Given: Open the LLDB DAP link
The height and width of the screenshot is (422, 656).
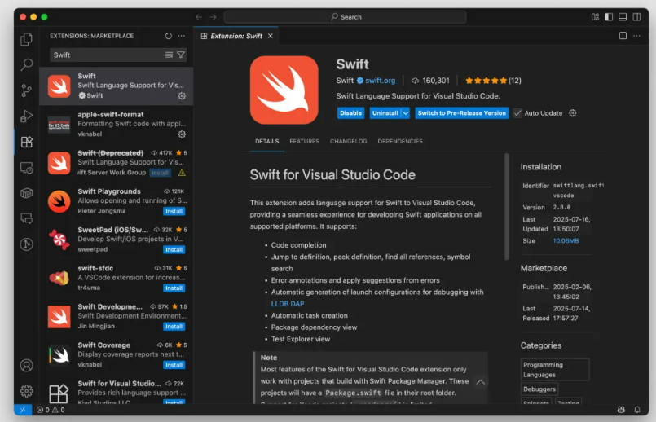Looking at the screenshot, I should pyautogui.click(x=288, y=304).
